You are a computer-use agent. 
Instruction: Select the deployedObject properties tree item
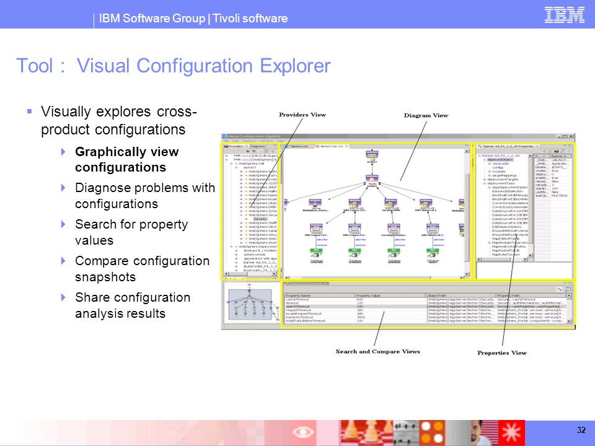pos(500,160)
